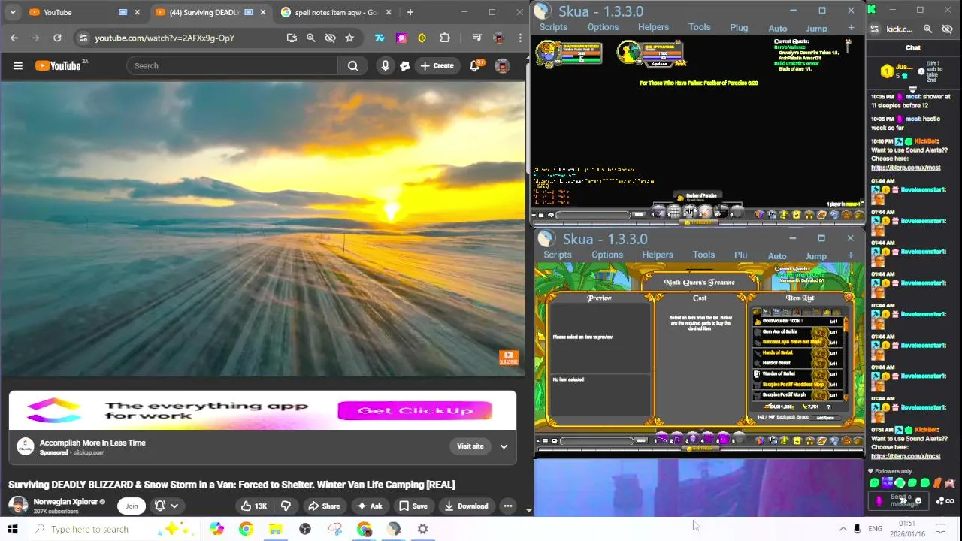Click the crossed-eye icon in address bar
This screenshot has height=541, width=962.
[x=330, y=38]
